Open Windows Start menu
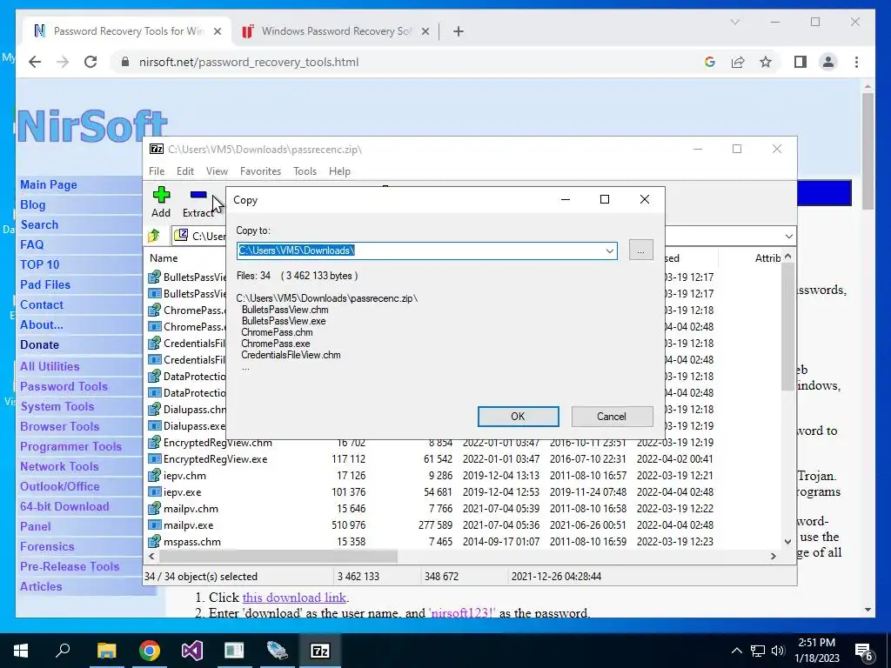The image size is (891, 668). click(21, 651)
